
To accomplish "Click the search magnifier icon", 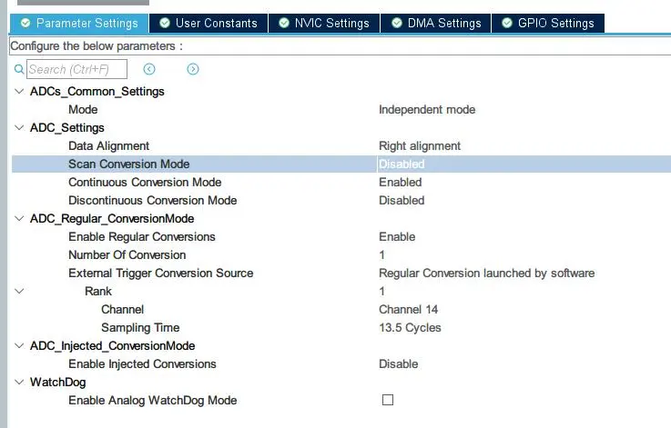I will (x=19, y=69).
